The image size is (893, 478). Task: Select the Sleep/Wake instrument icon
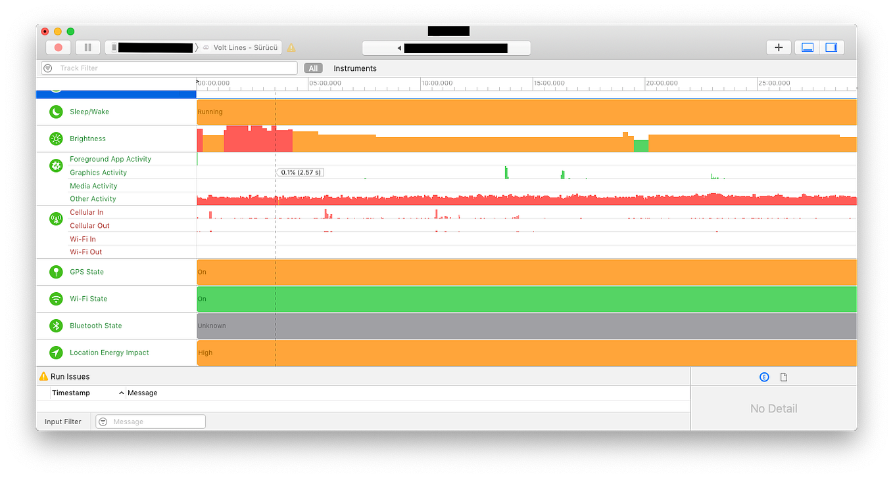tap(56, 112)
